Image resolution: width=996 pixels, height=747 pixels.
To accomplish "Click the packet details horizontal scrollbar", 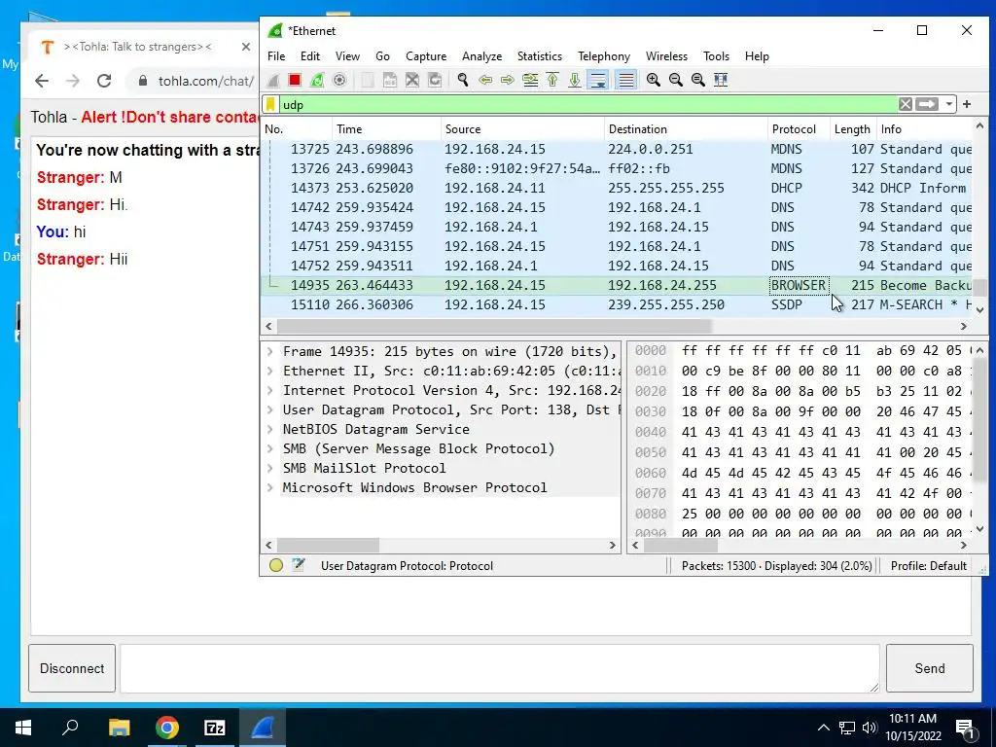I will coord(328,545).
